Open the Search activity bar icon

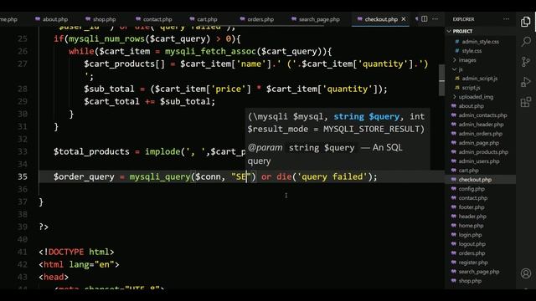526,42
